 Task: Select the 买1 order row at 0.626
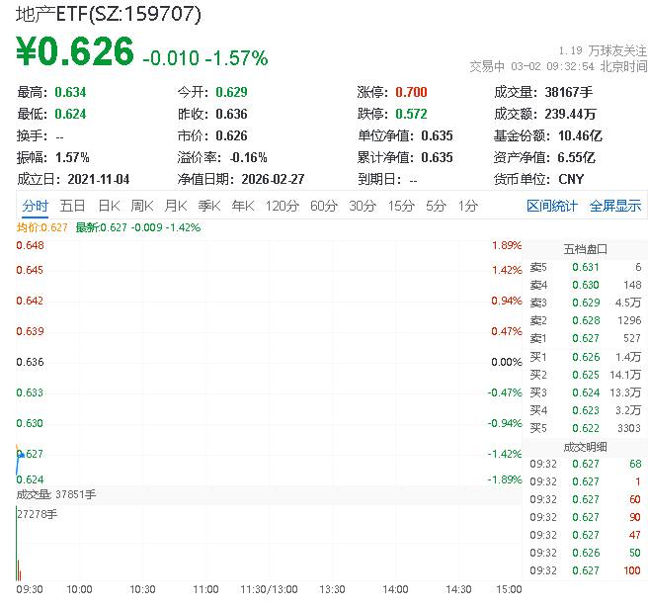tap(585, 356)
